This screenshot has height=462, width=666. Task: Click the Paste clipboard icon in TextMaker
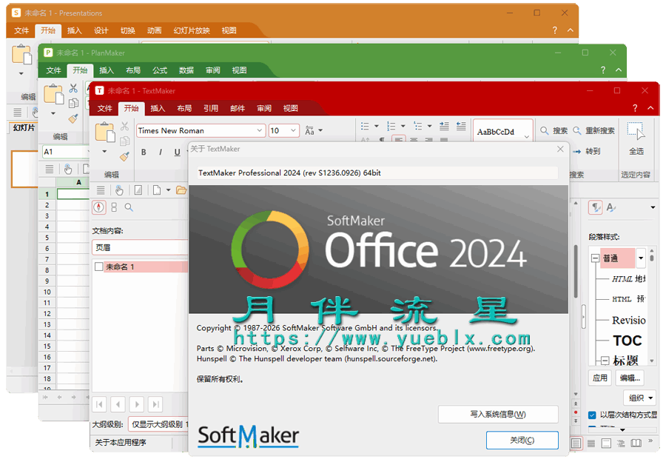(x=105, y=133)
